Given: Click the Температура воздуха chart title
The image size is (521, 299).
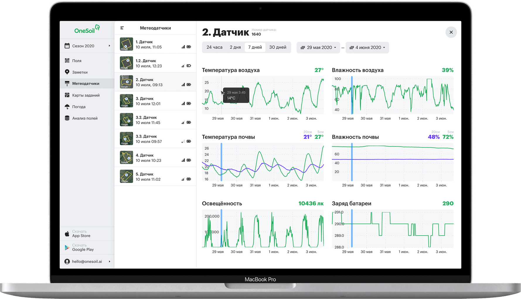Looking at the screenshot, I should tap(231, 70).
